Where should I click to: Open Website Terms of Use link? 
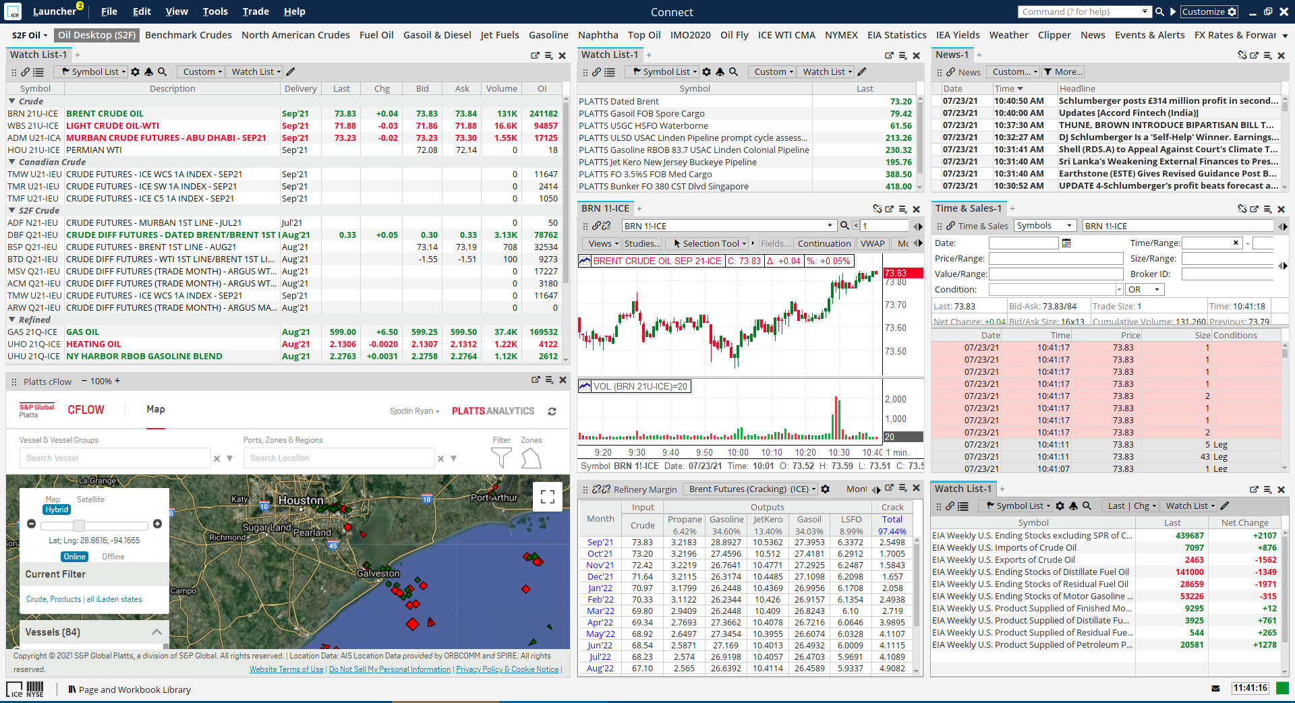(287, 669)
